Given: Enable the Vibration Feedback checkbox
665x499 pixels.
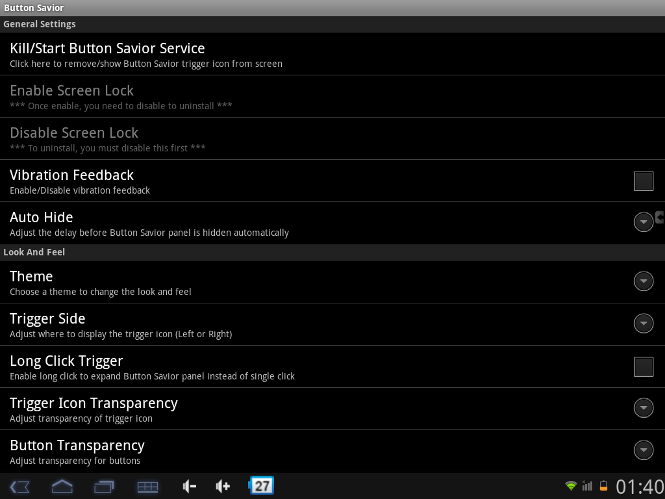Looking at the screenshot, I should click(x=644, y=181).
